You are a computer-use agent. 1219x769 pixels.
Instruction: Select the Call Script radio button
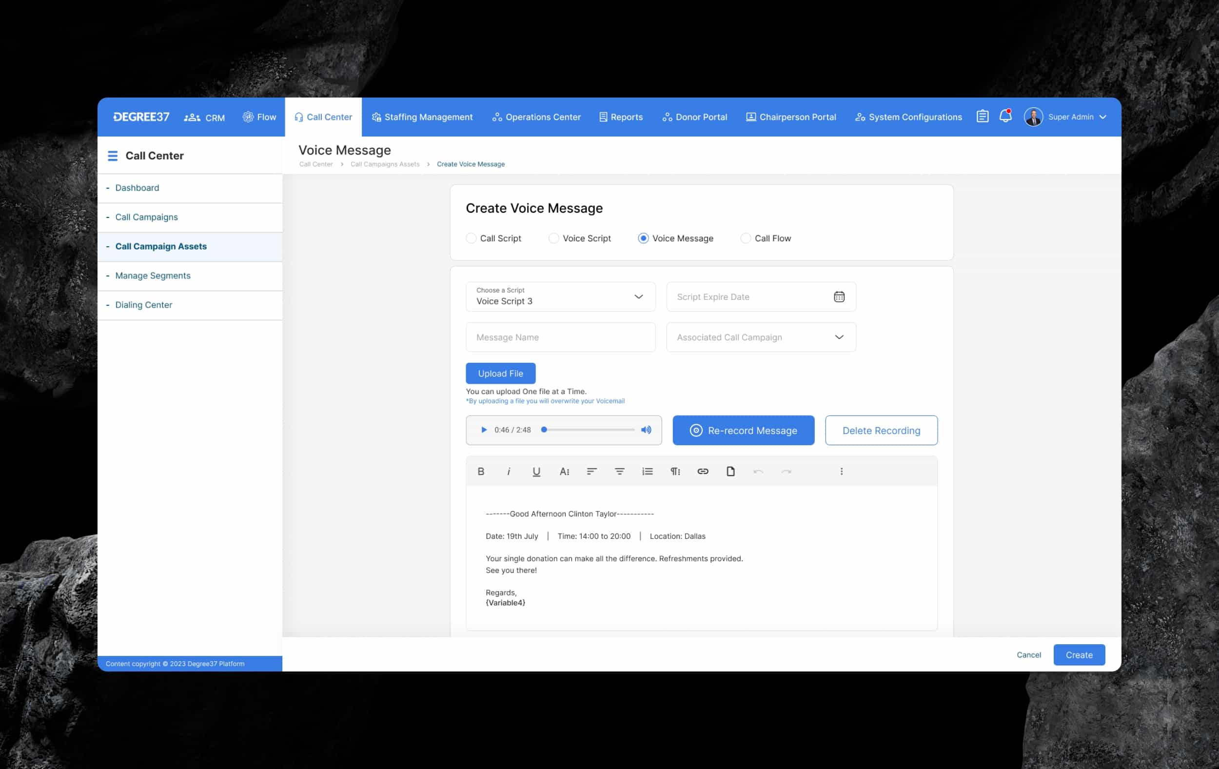(x=472, y=238)
